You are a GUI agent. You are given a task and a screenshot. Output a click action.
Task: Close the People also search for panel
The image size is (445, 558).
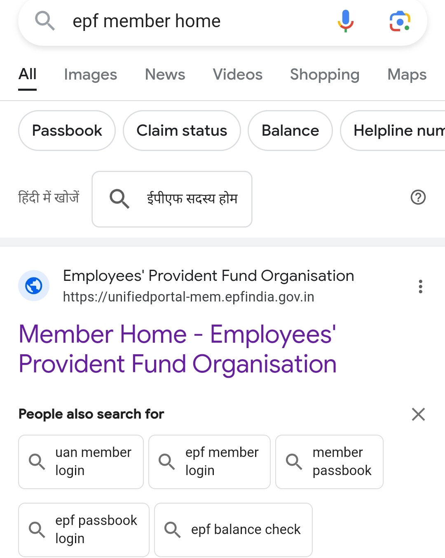click(418, 414)
